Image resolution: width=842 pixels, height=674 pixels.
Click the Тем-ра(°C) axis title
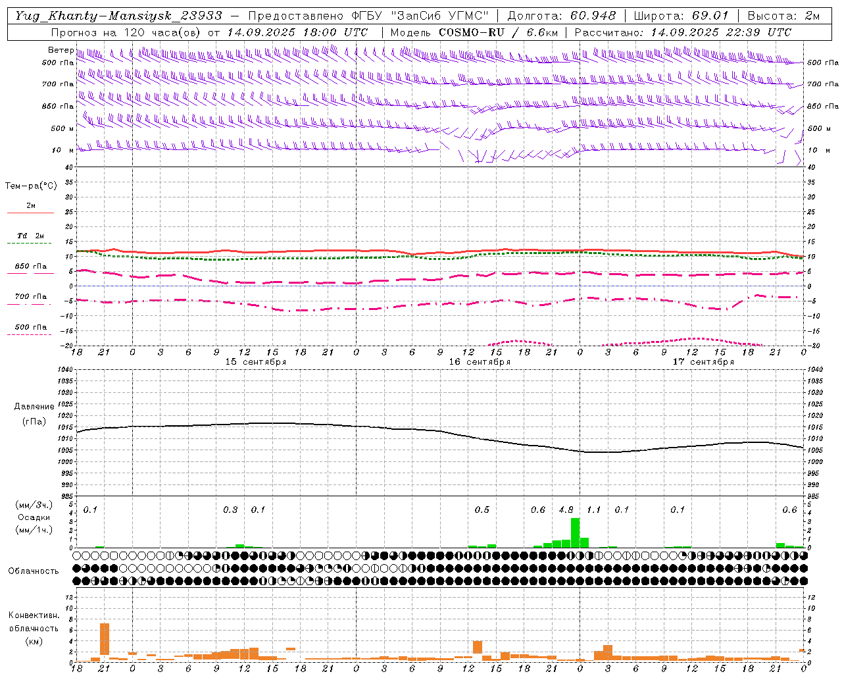[31, 186]
